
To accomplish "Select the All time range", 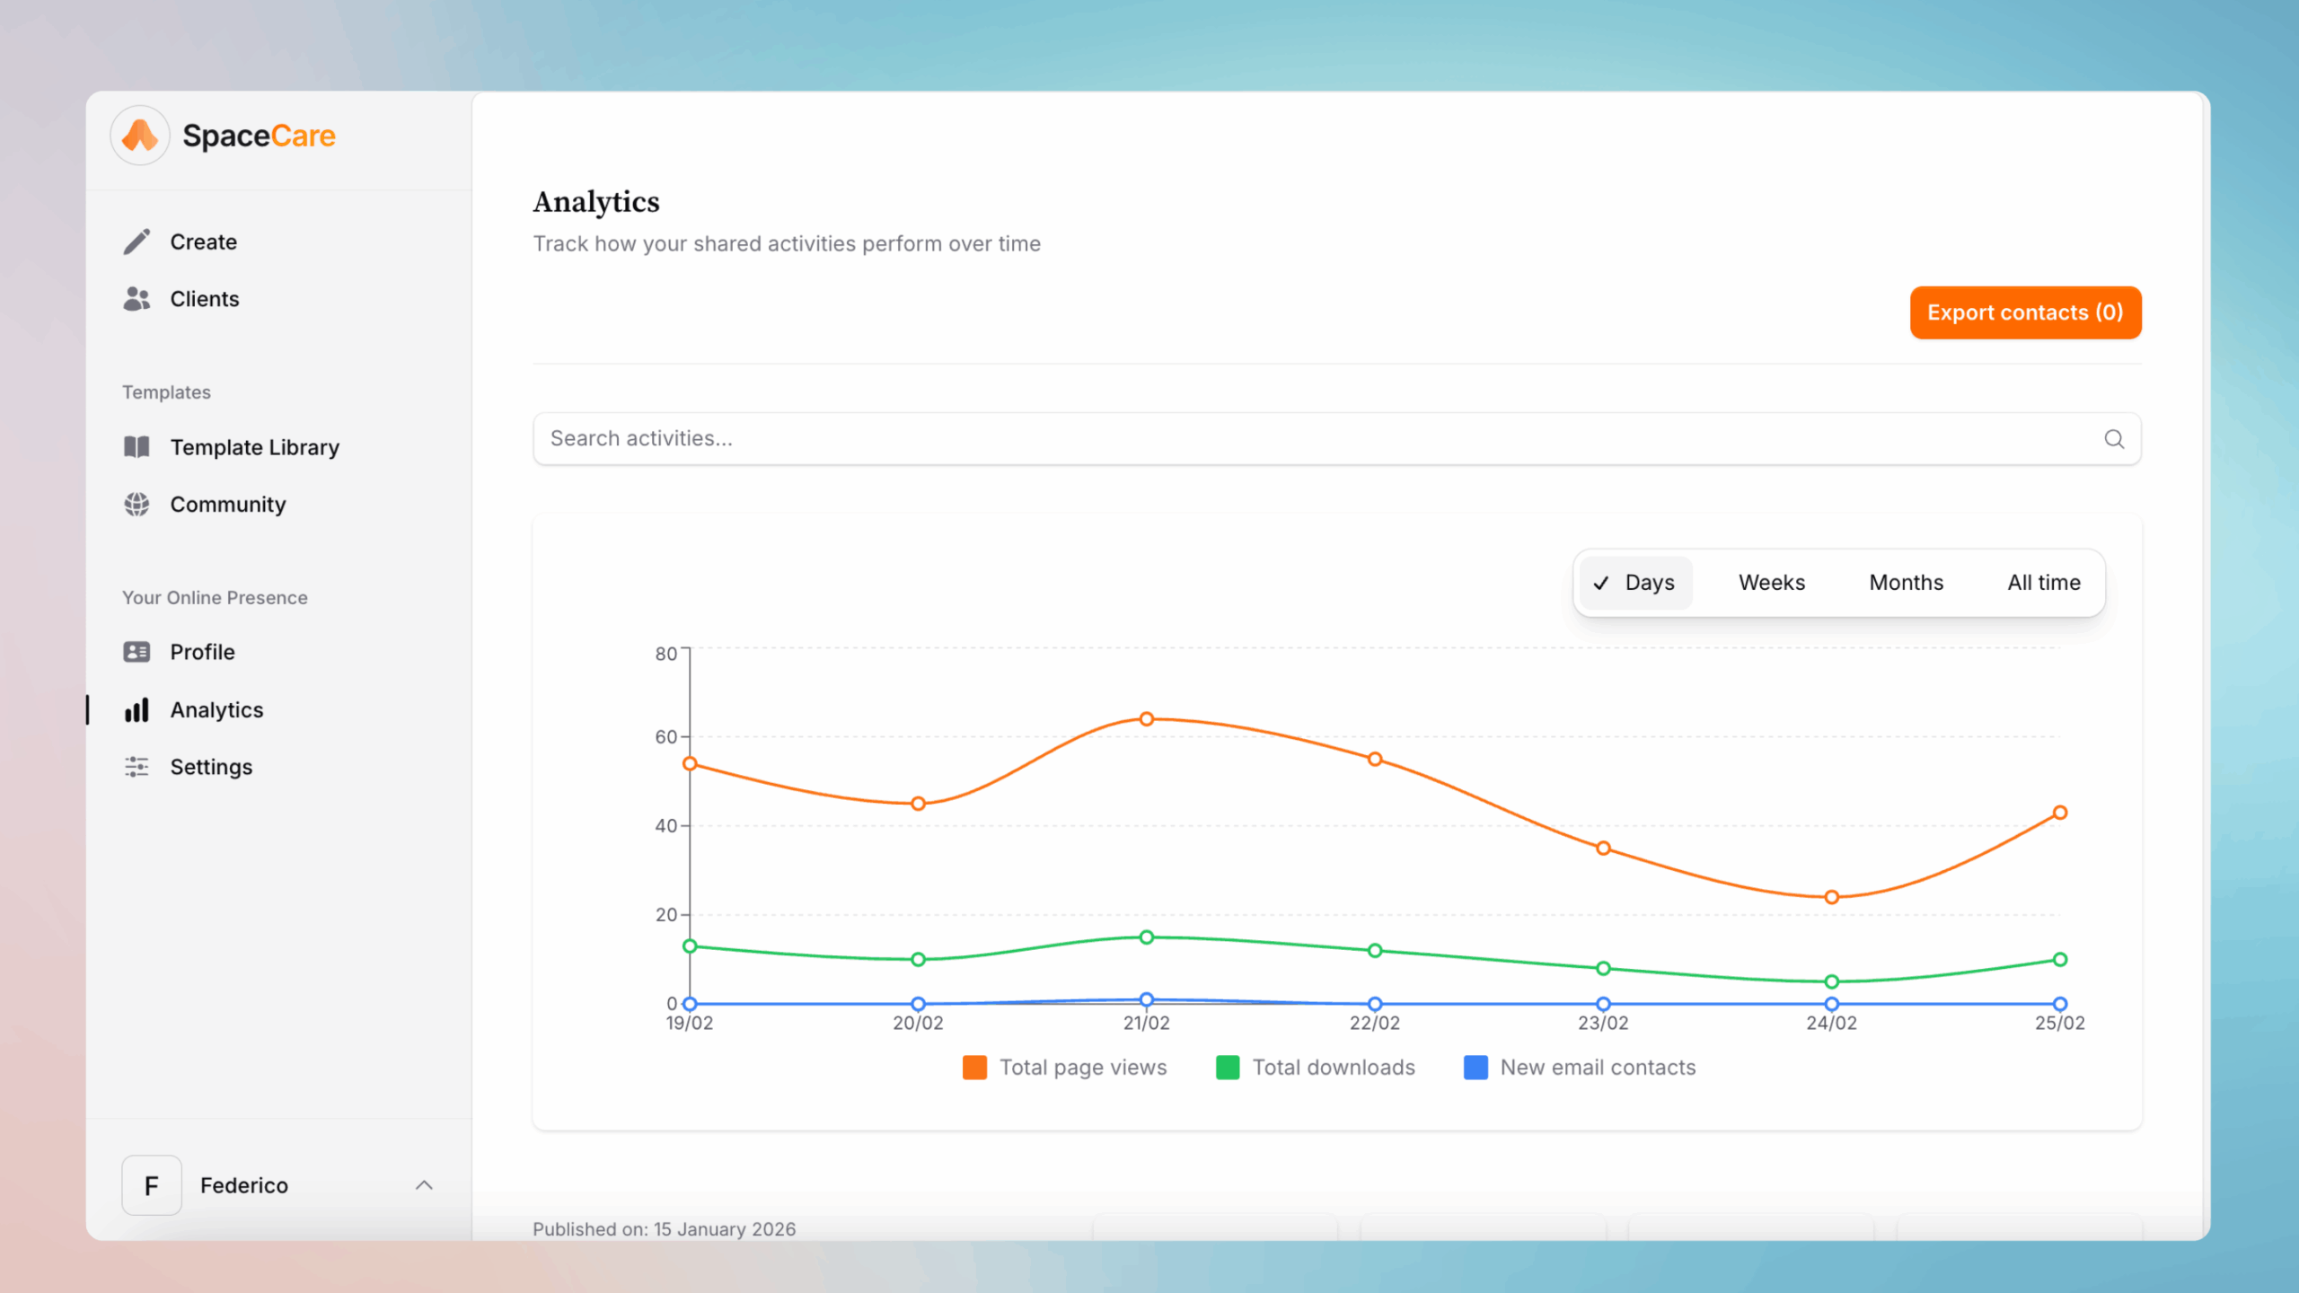I will pos(2044,582).
